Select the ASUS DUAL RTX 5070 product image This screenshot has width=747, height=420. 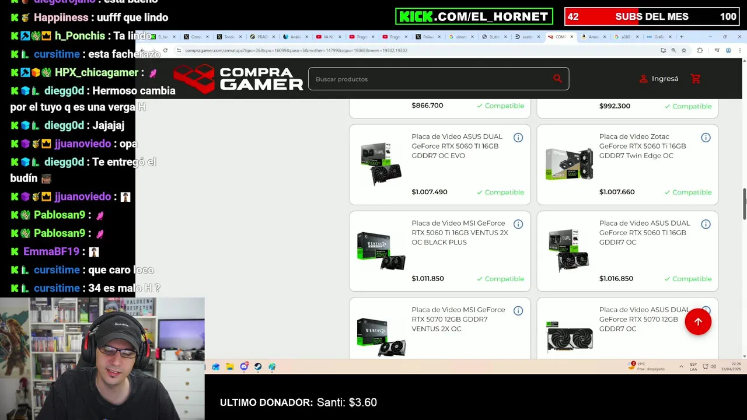pyautogui.click(x=570, y=336)
